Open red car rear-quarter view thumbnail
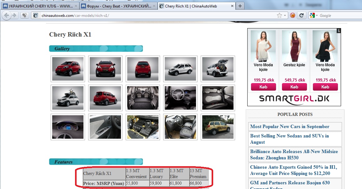Screen dimensions: 362x189 (105, 98)
